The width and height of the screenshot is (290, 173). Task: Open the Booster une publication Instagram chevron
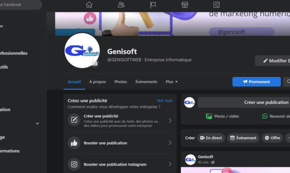[170, 164]
